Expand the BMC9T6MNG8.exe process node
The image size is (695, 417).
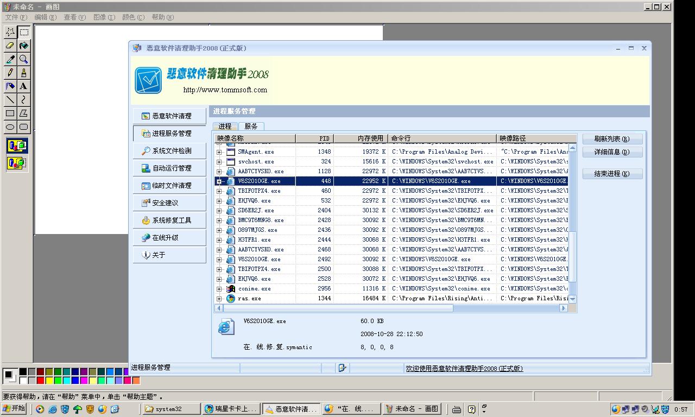point(219,220)
